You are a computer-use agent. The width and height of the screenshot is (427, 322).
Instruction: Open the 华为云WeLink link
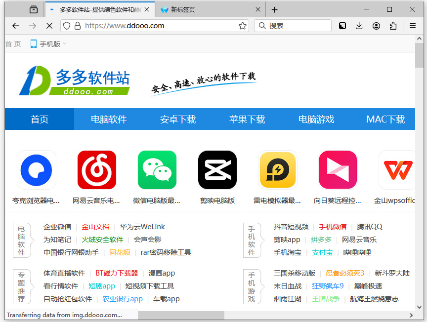pyautogui.click(x=142, y=227)
